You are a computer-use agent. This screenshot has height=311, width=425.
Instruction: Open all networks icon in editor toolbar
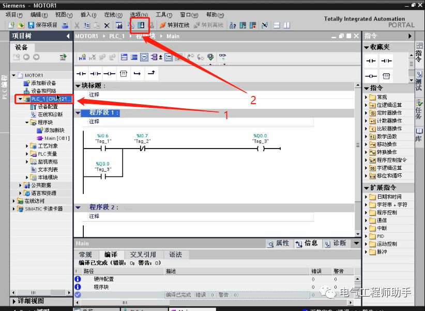(124, 57)
